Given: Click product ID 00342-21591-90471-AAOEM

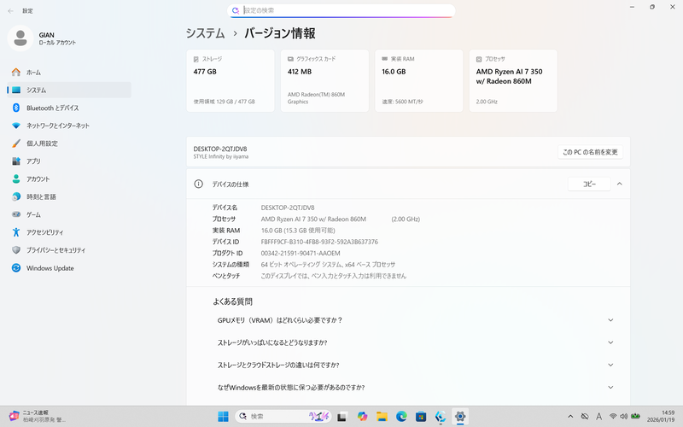Looking at the screenshot, I should pos(301,253).
